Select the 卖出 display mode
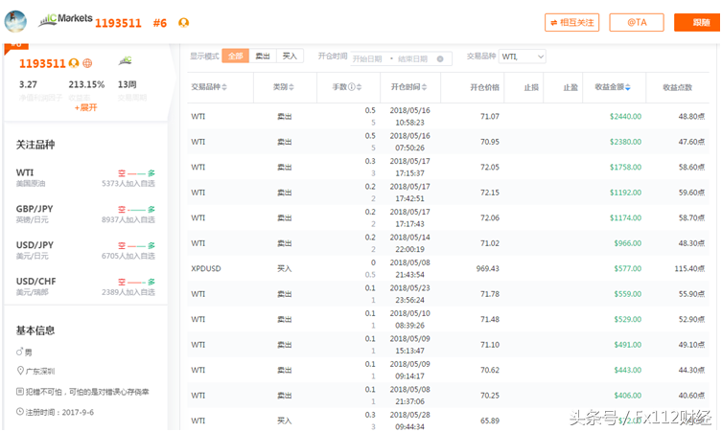This screenshot has height=432, width=722. 263,56
